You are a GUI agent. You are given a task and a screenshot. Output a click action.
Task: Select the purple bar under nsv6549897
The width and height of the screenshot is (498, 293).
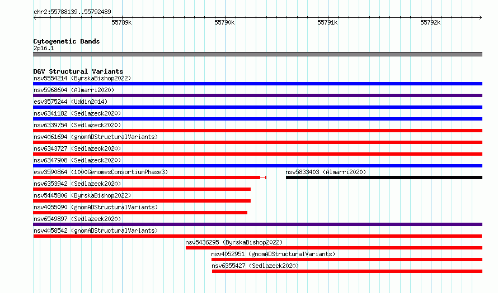(257, 224)
